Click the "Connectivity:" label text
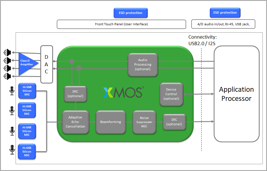 pos(203,37)
